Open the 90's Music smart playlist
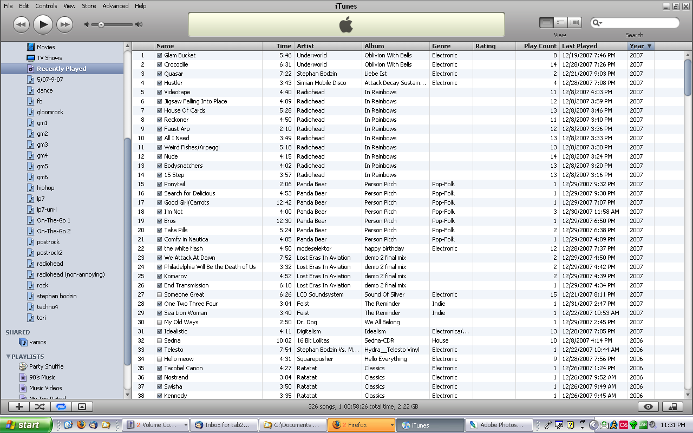Image resolution: width=693 pixels, height=433 pixels. tap(42, 377)
